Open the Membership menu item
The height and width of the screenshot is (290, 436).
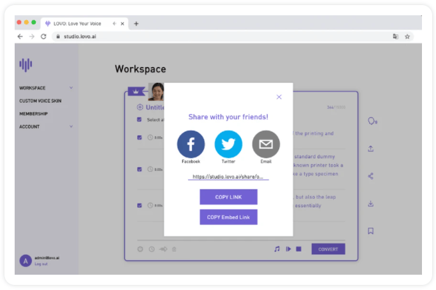pos(33,113)
